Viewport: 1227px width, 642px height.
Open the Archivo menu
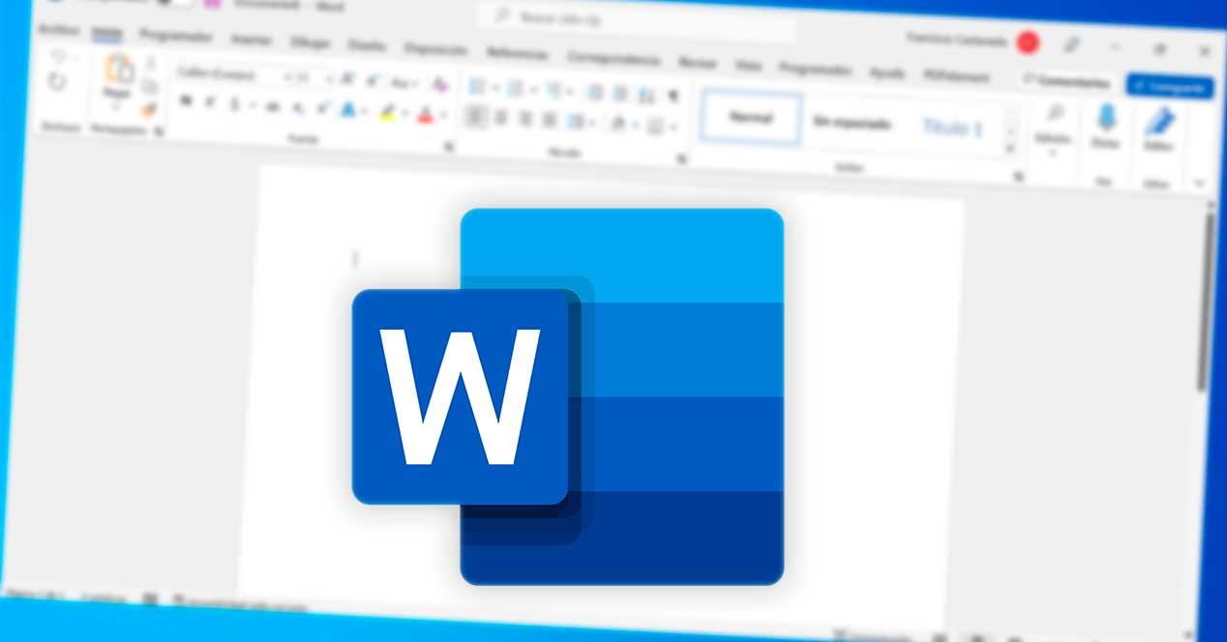pyautogui.click(x=58, y=30)
